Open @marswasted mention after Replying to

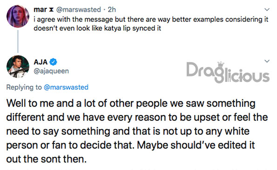tap(66, 87)
